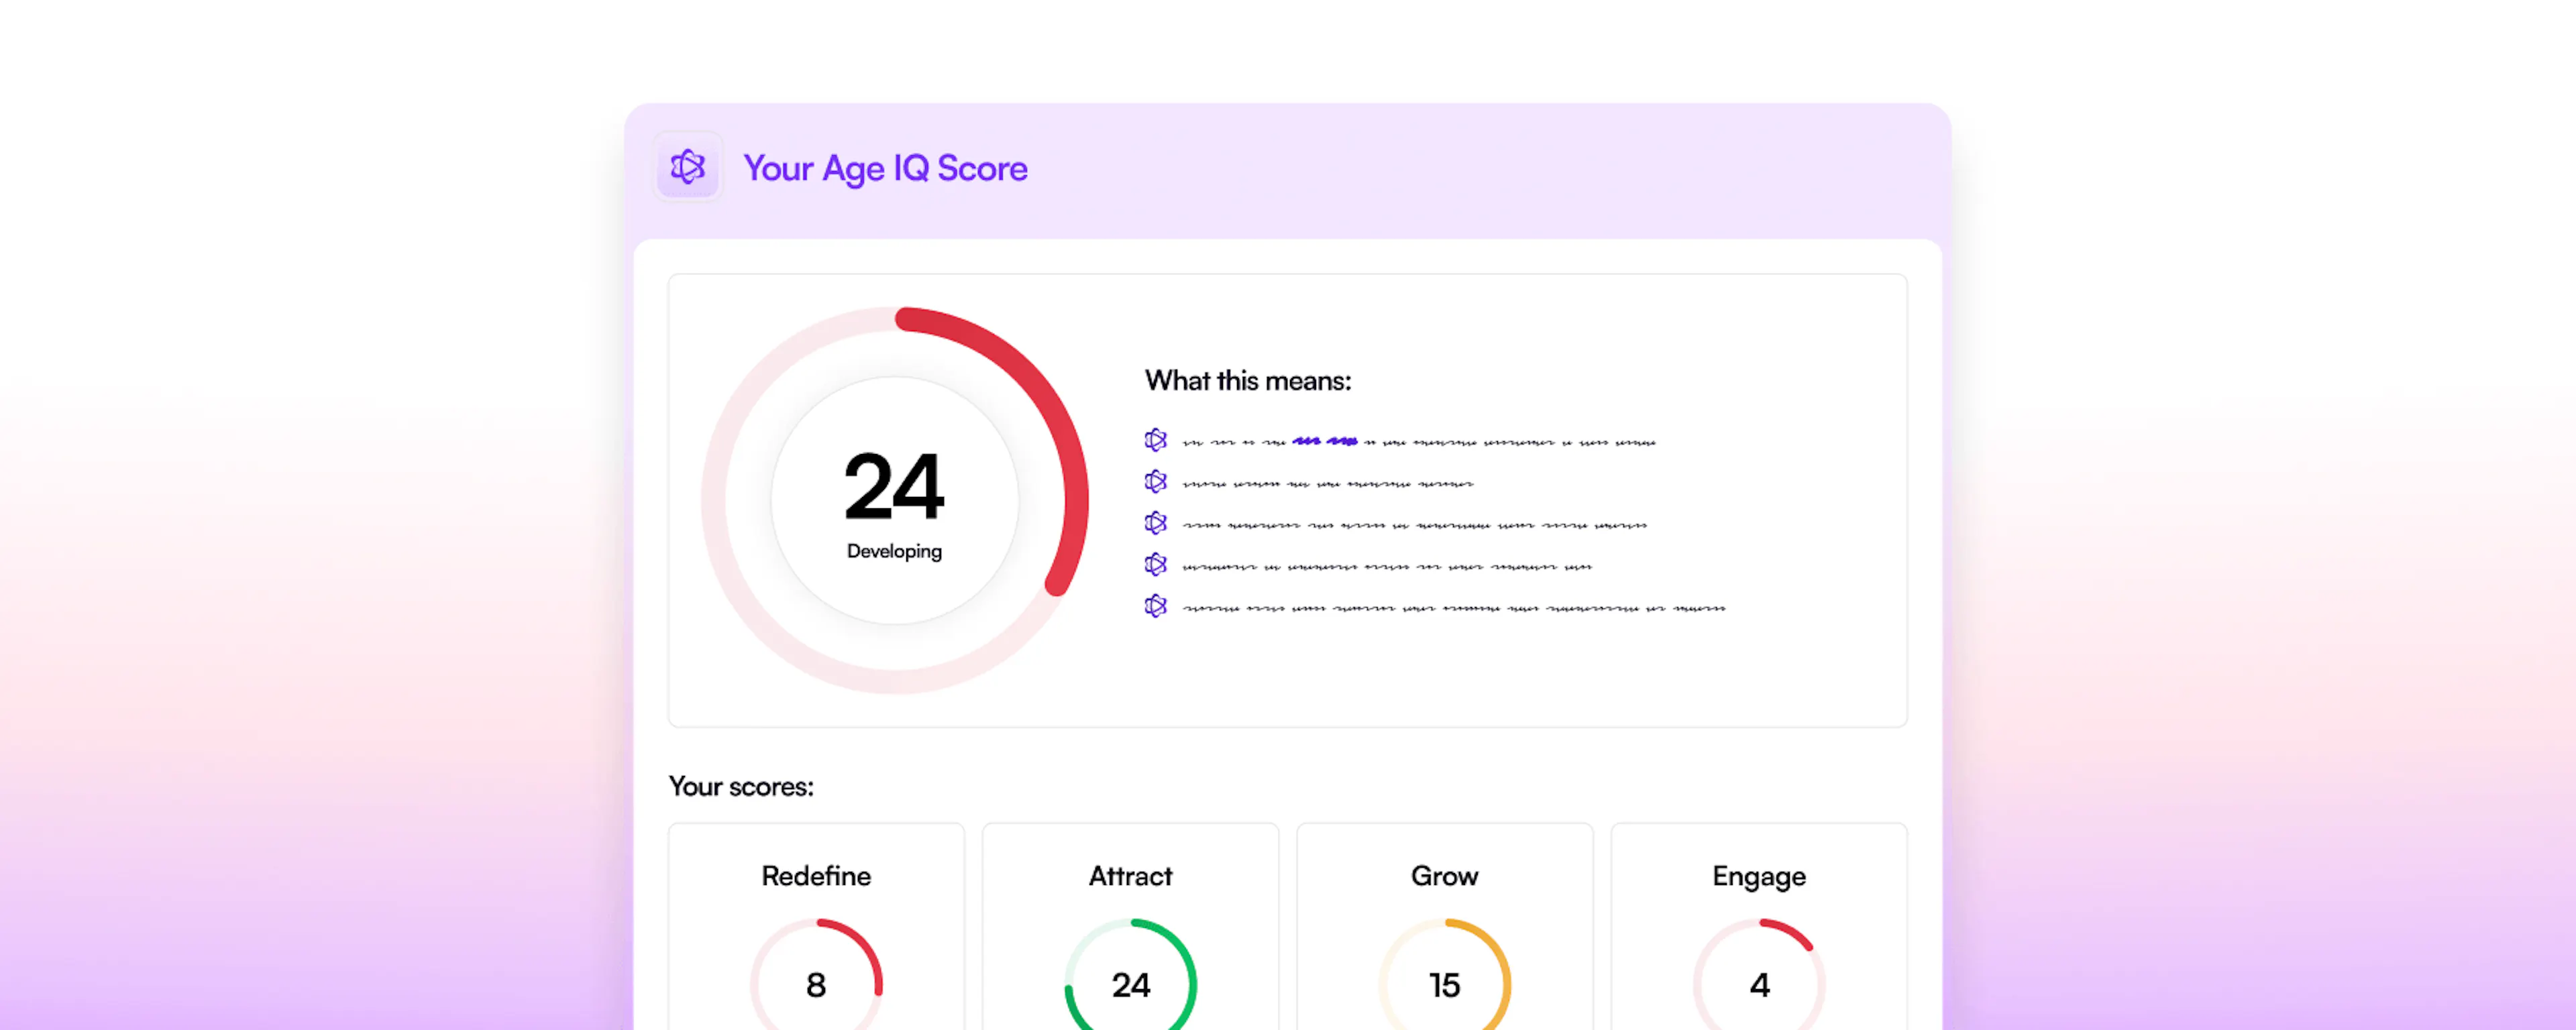The height and width of the screenshot is (1030, 2576).
Task: Click the first bullet atom icon under What this means
Action: pyautogui.click(x=1156, y=440)
